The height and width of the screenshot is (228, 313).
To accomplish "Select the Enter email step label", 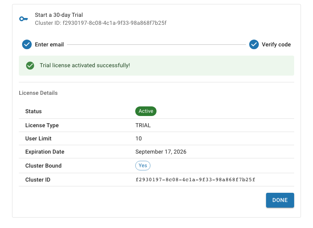I will point(49,44).
